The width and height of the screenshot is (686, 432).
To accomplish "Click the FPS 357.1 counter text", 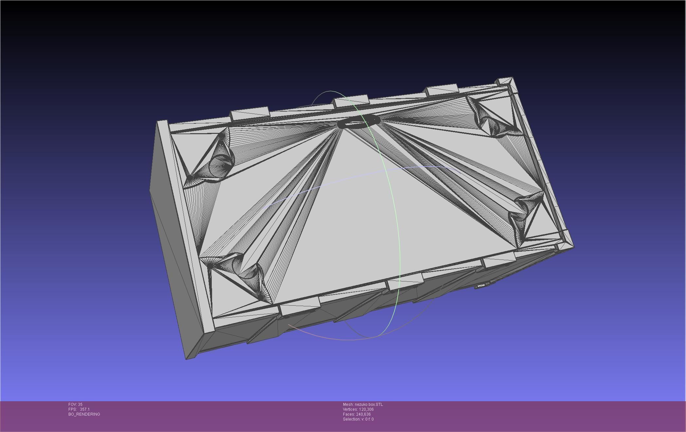I will (79, 409).
